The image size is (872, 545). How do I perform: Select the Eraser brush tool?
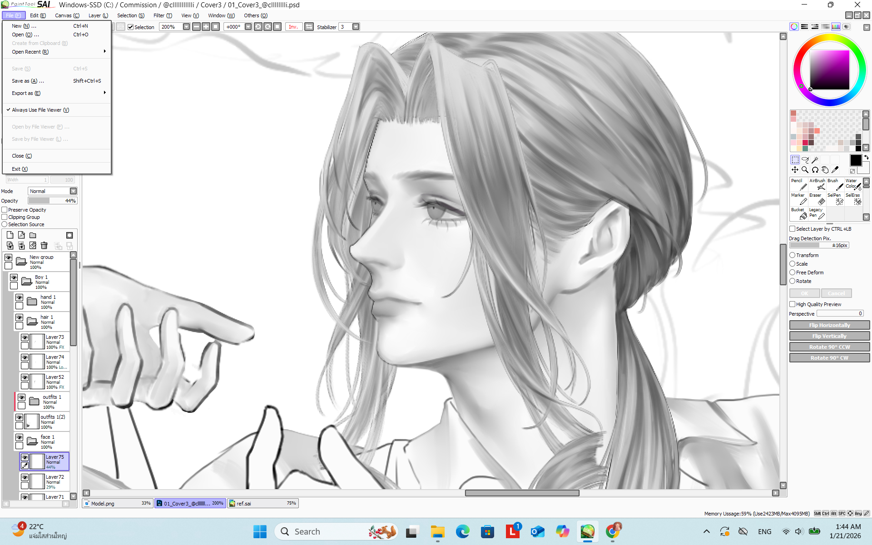pos(817,199)
